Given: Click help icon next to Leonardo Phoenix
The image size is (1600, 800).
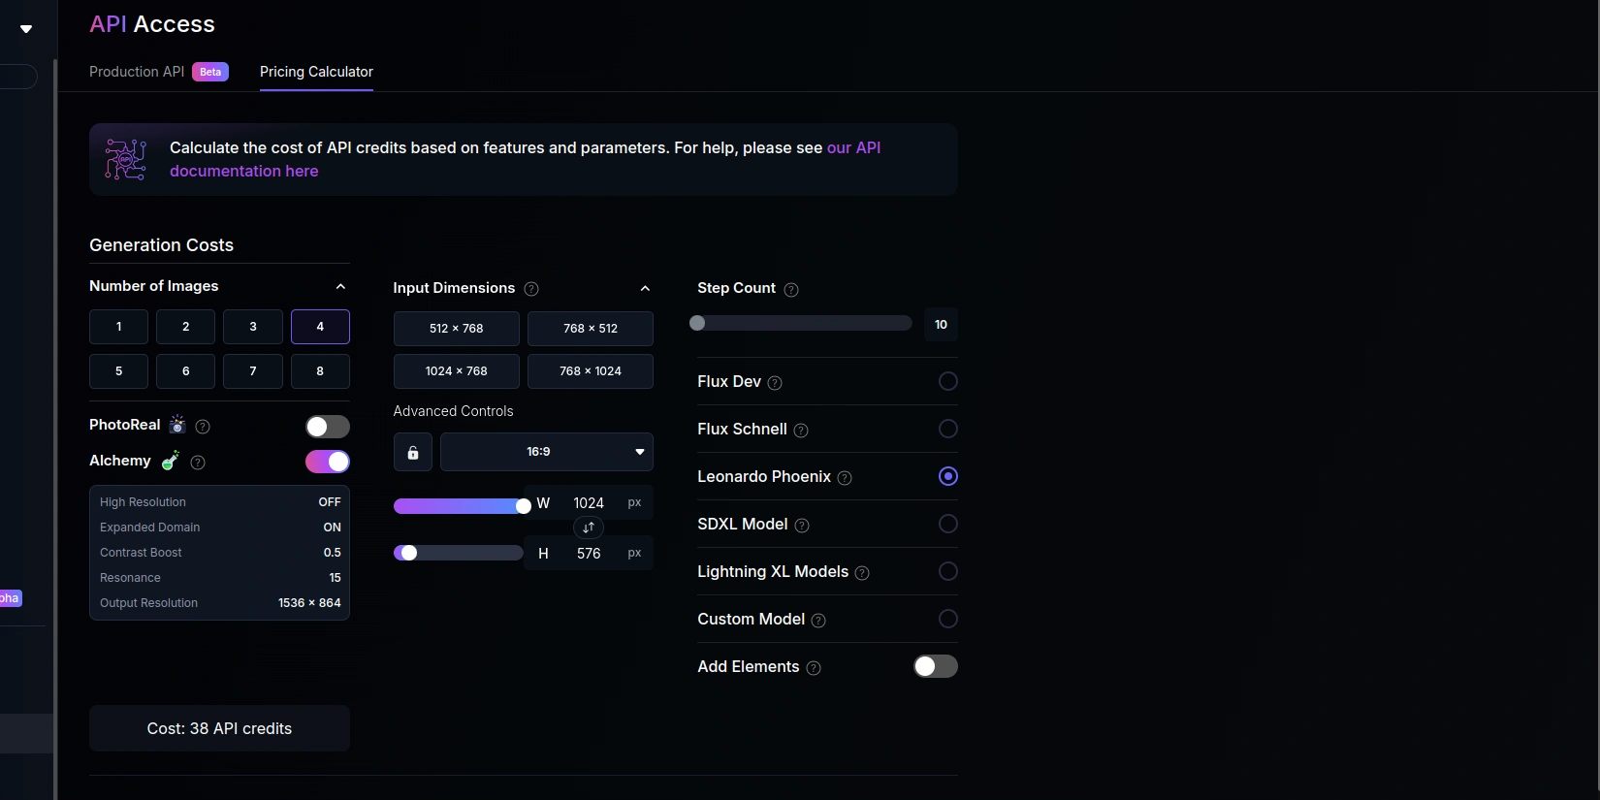Looking at the screenshot, I should pos(845,478).
